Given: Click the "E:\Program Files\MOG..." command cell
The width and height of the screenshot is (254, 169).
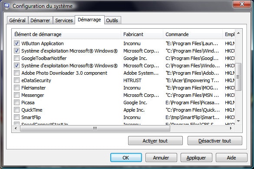Looking at the screenshot, I should pyautogui.click(x=191, y=88).
